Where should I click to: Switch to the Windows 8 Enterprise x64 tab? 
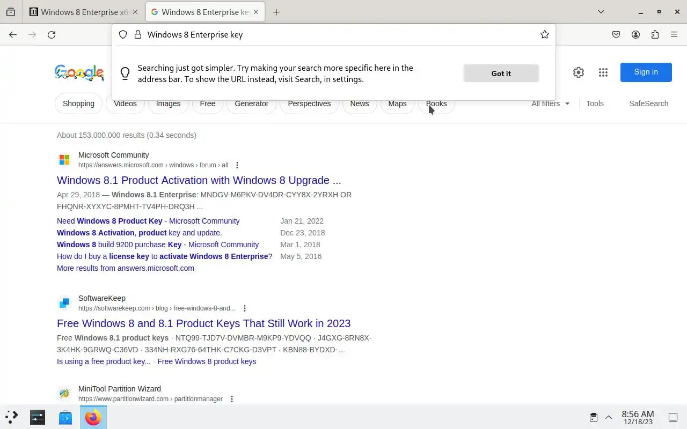click(x=84, y=12)
